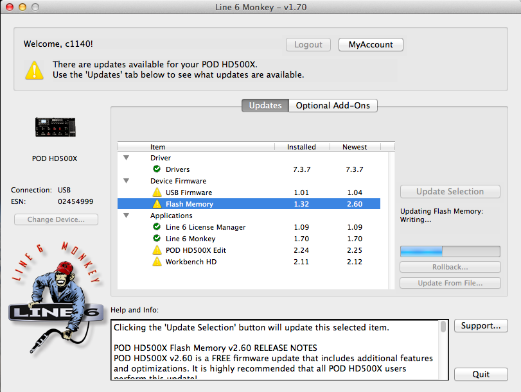Click the installed version 2.24 cell
Image resolution: width=521 pixels, height=392 pixels.
301,250
